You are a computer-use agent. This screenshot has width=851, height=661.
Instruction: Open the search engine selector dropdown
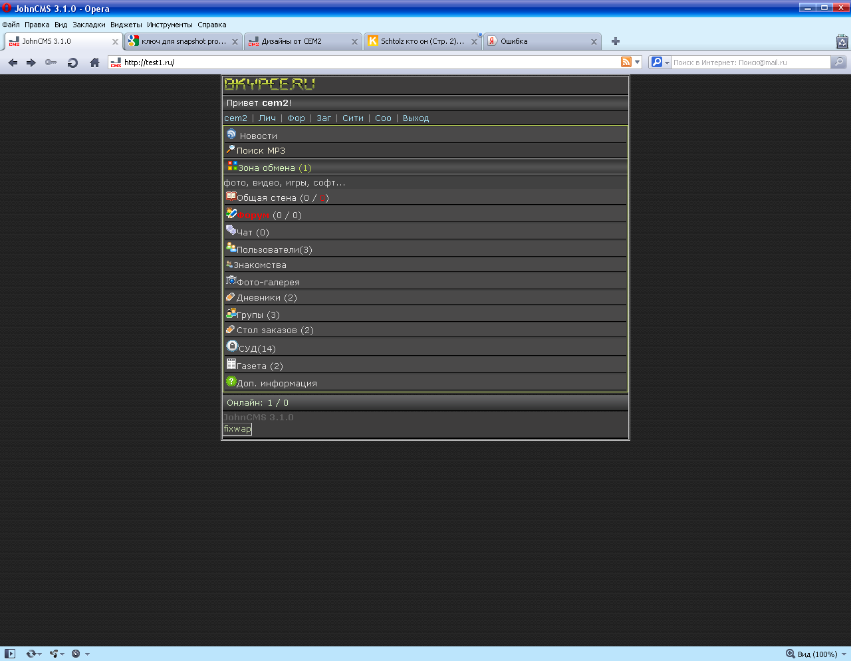[660, 62]
